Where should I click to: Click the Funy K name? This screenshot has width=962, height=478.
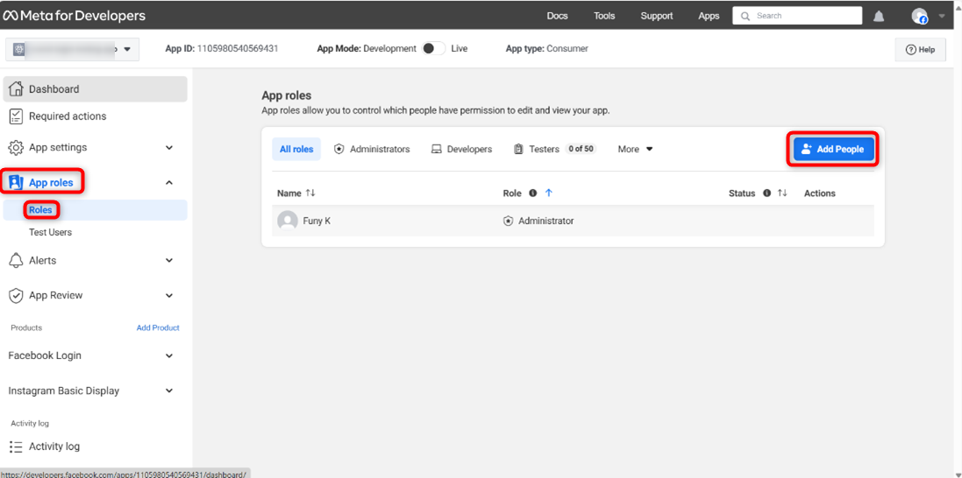[x=317, y=221]
